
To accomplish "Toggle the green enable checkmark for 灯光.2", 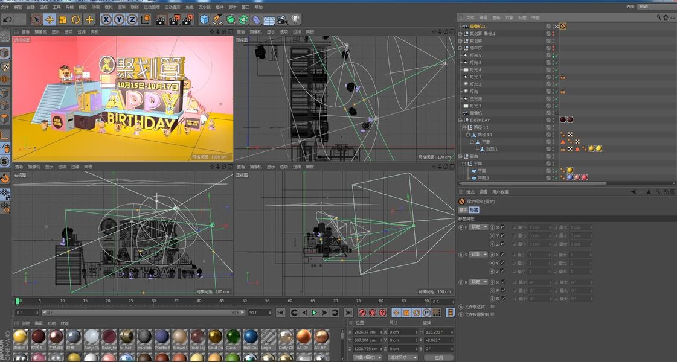I will pos(557,84).
